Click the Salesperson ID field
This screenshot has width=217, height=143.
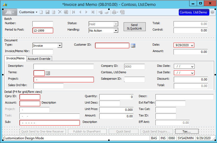[x=134, y=79]
